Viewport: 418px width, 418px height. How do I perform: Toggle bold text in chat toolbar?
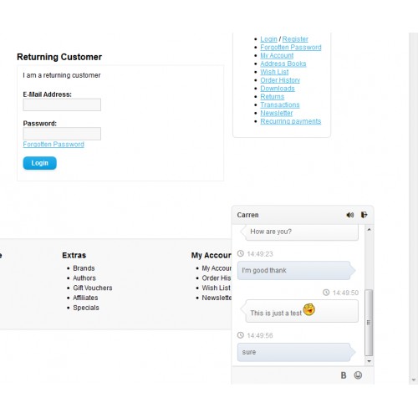344,375
